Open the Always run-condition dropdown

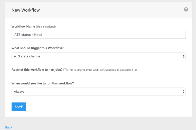(98, 92)
